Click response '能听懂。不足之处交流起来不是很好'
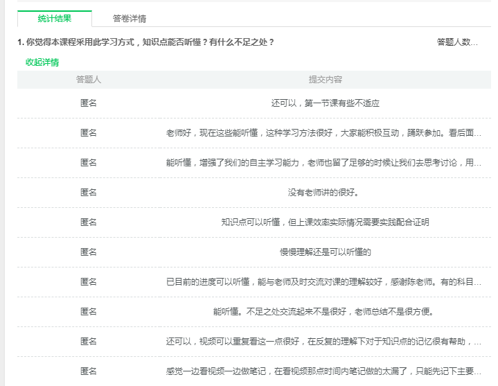498x386 pixels. 325,312
